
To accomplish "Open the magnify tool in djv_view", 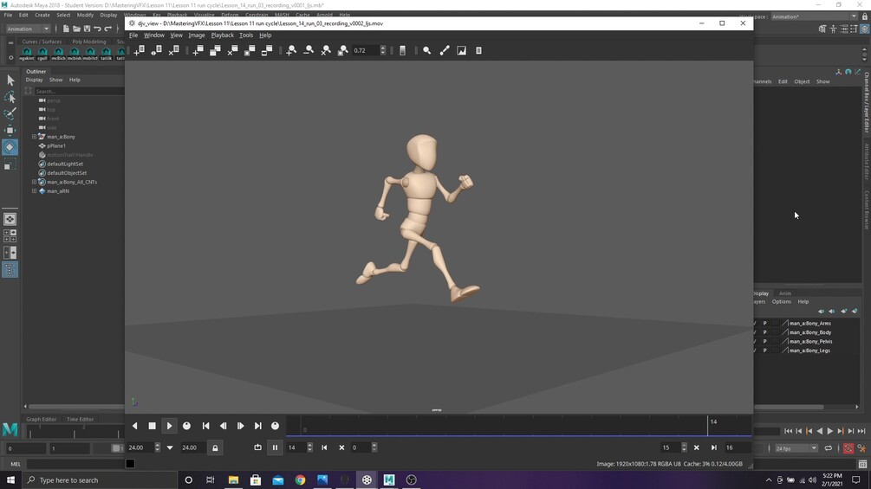I will pyautogui.click(x=426, y=50).
